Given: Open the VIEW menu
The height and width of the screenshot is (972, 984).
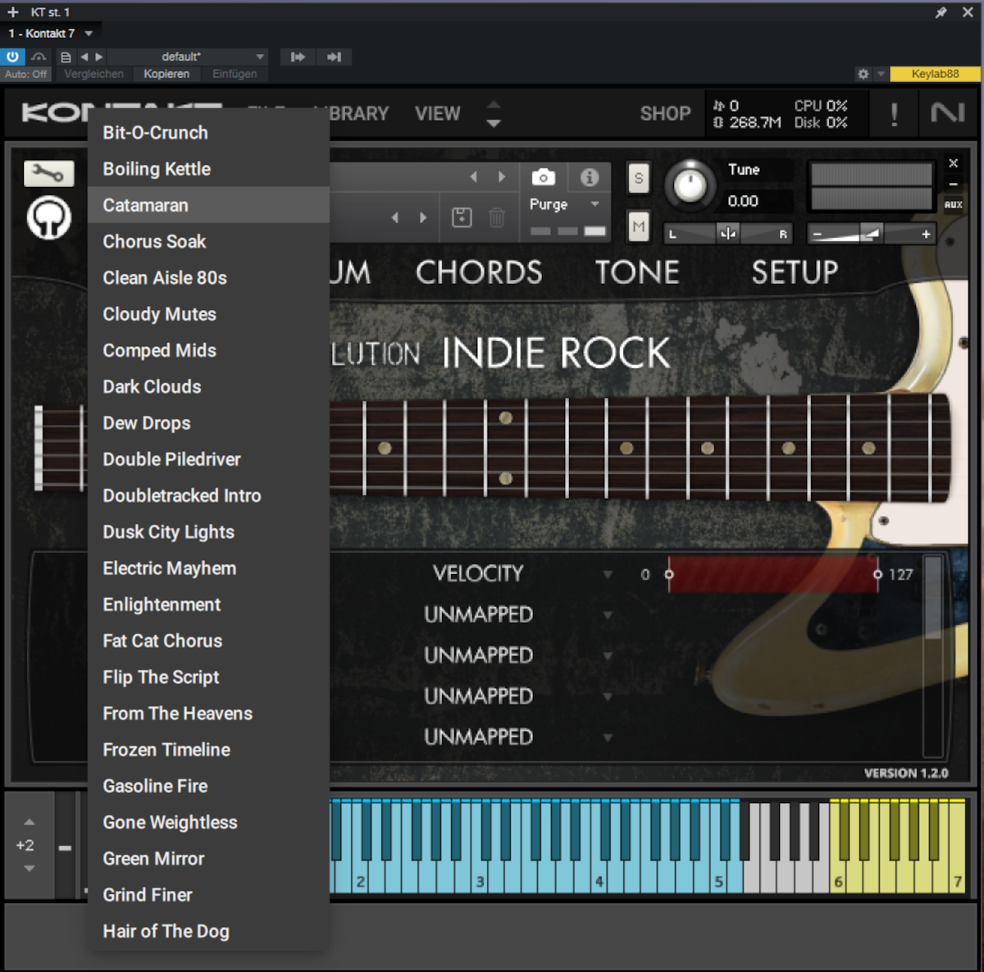Looking at the screenshot, I should tap(438, 113).
